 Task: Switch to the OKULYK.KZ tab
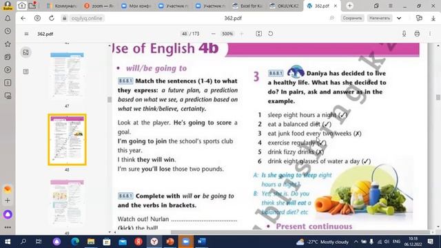click(285, 6)
